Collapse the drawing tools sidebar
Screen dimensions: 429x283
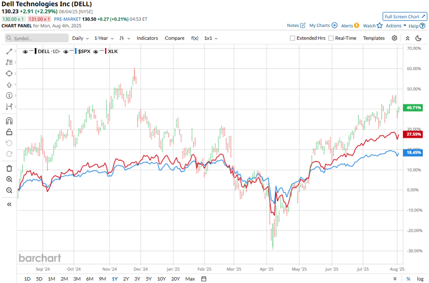tap(9, 204)
